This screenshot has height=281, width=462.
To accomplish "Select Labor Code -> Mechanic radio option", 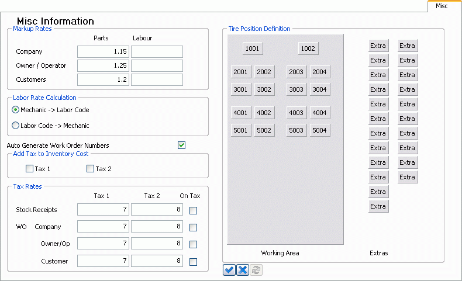I will click(x=16, y=125).
